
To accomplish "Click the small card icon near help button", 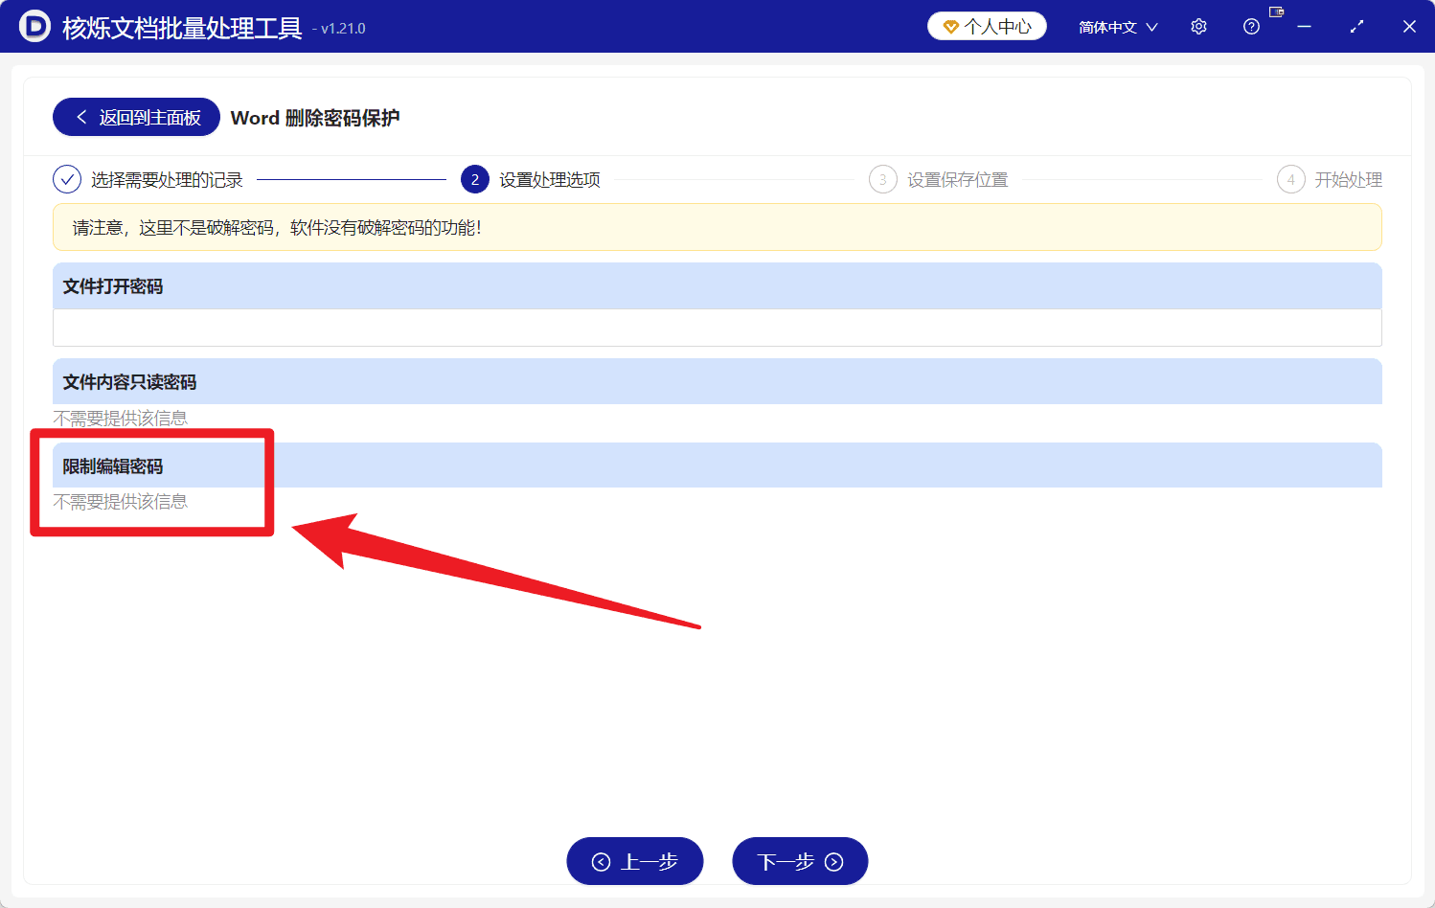I will (x=1276, y=12).
